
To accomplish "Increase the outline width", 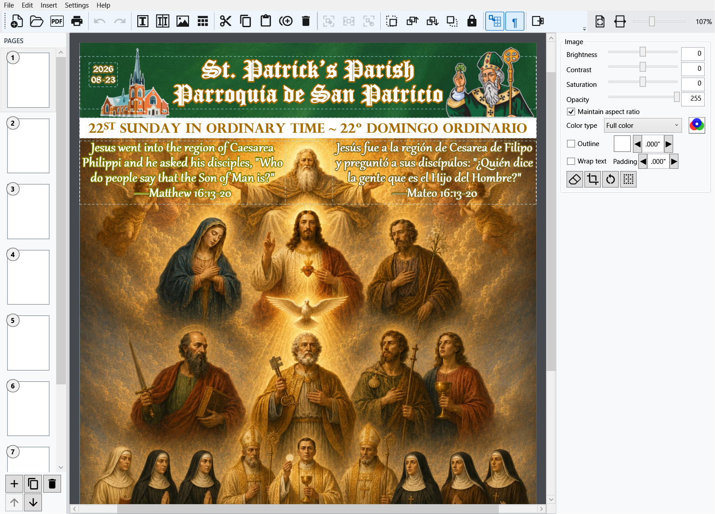I will tap(668, 144).
